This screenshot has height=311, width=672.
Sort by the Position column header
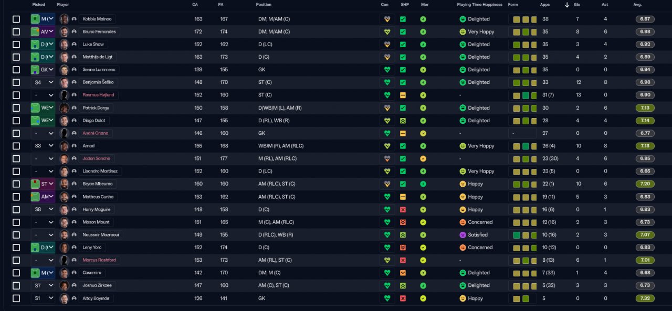click(x=264, y=5)
